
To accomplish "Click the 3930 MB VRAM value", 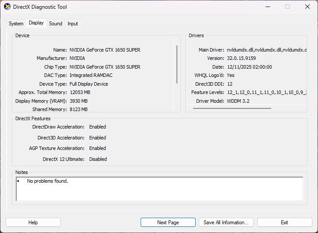I will click(79, 101).
